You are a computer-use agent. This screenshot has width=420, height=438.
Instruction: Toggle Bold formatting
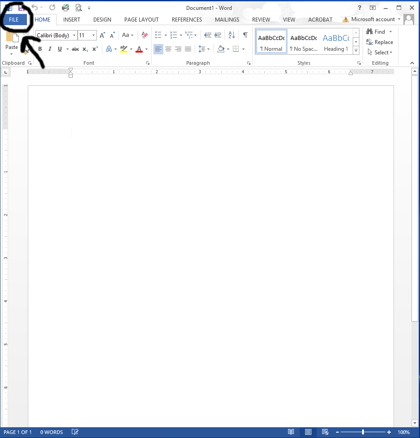[x=40, y=49]
